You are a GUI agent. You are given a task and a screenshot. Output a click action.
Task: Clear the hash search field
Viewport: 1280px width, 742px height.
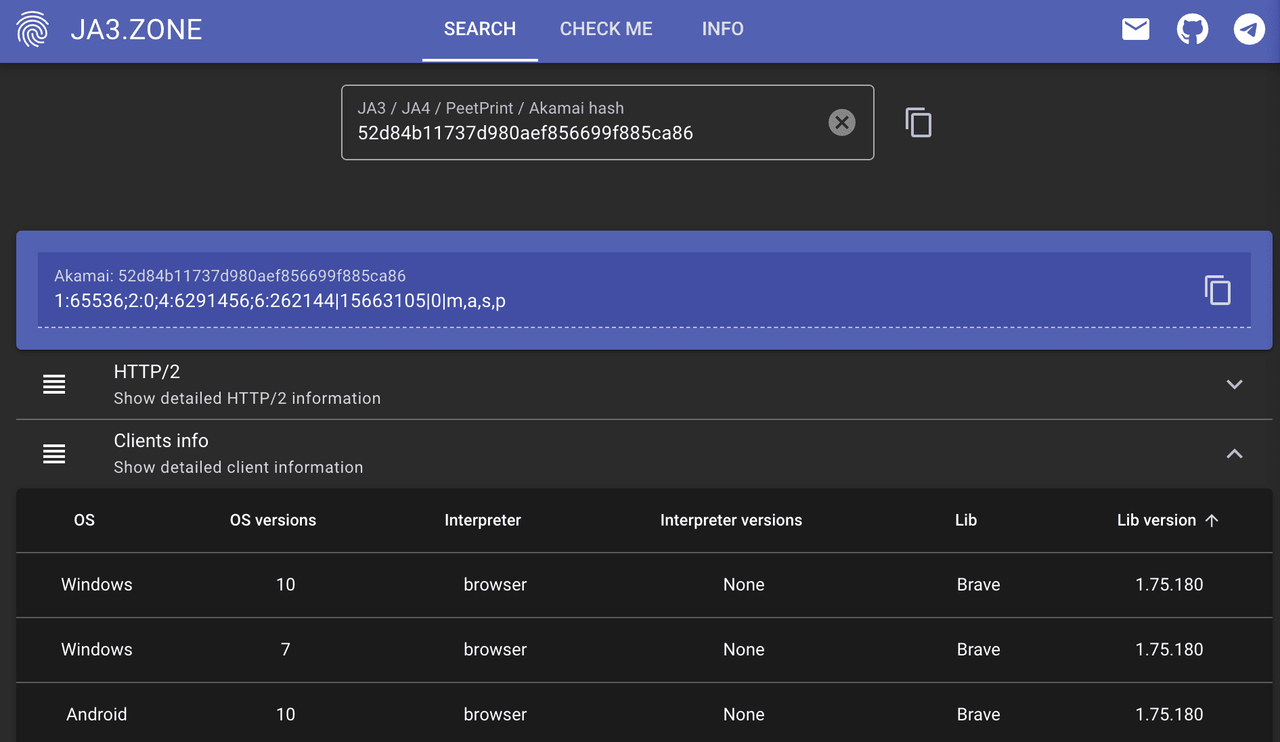pyautogui.click(x=841, y=122)
